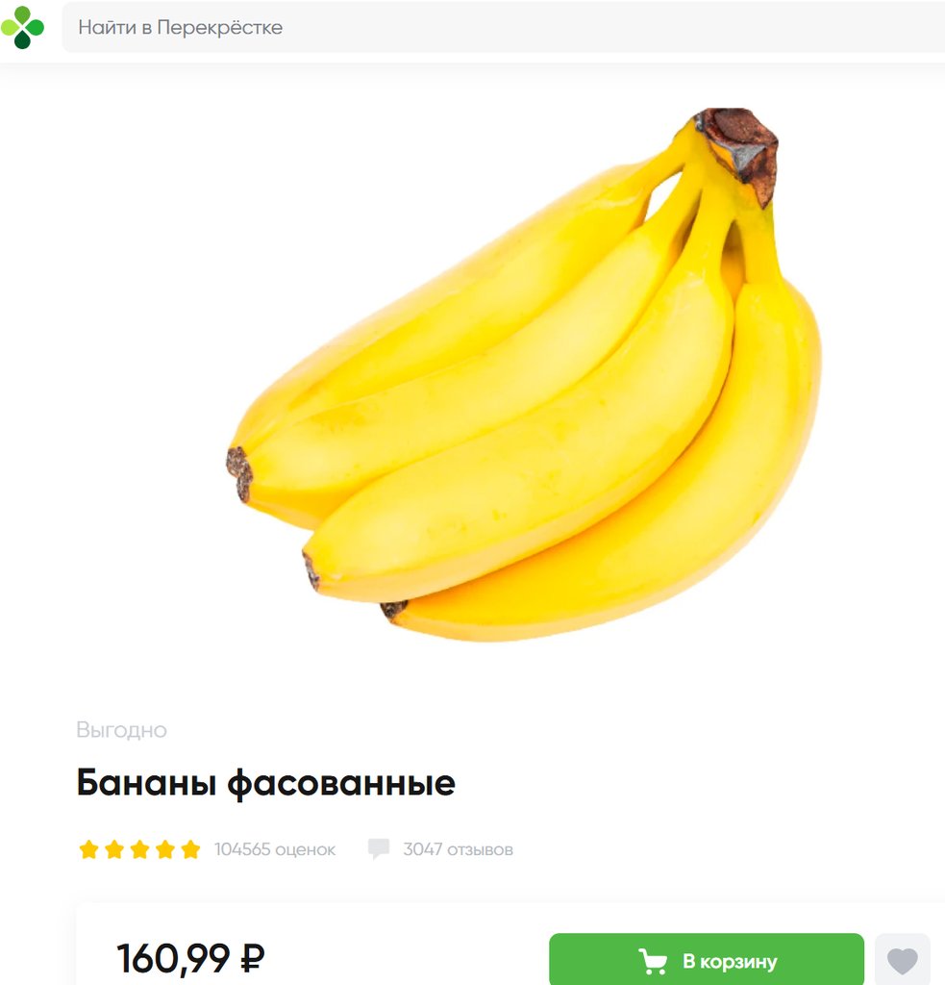The height and width of the screenshot is (985, 945).
Task: Click the brown stem of banana bunch
Action: [739, 149]
